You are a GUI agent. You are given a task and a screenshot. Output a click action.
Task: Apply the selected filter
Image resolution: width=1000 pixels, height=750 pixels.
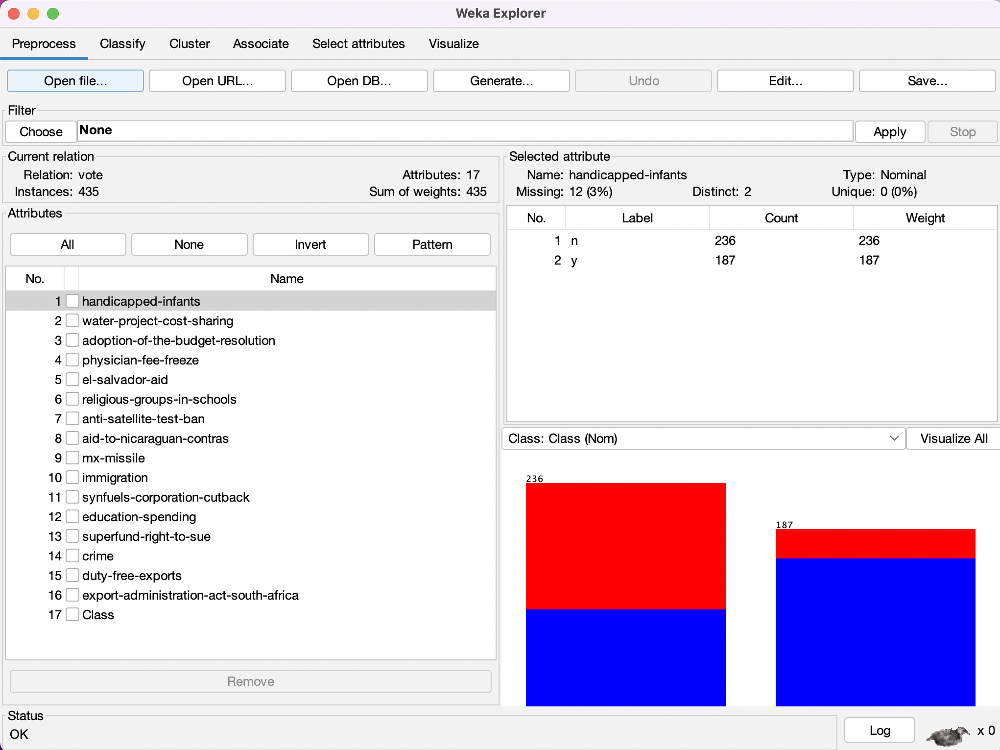[889, 131]
